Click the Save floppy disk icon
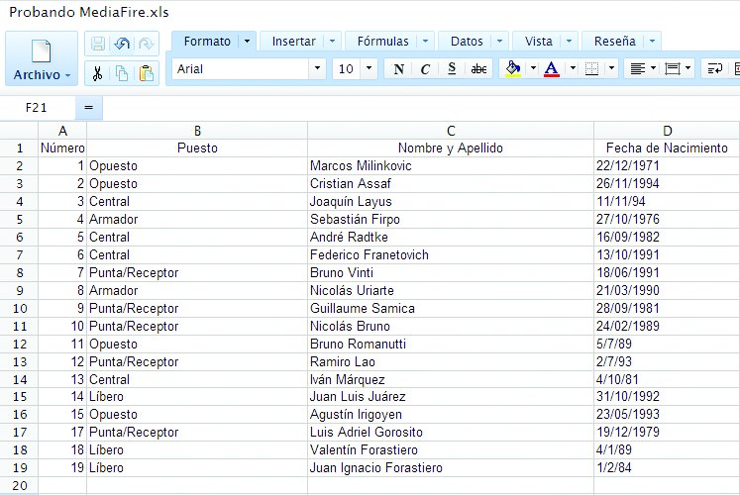Screen dimensions: 740x495 click(98, 44)
